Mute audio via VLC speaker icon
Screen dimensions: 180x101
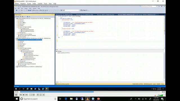click(x=155, y=95)
